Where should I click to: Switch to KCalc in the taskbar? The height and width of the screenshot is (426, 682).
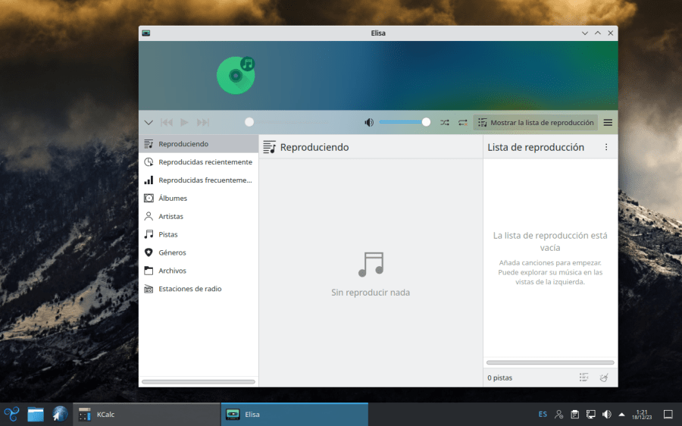[x=106, y=414]
